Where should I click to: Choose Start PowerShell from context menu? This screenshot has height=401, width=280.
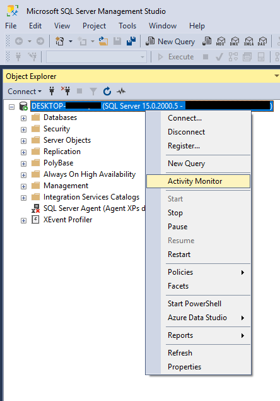pyautogui.click(x=198, y=304)
